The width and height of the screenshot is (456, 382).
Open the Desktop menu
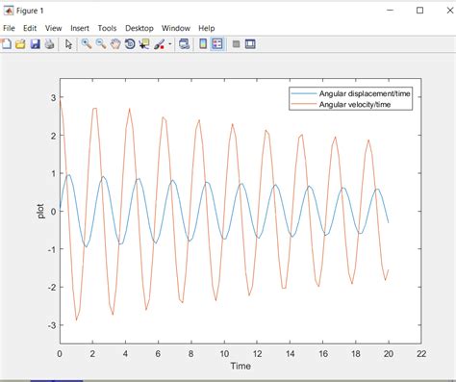click(x=139, y=28)
